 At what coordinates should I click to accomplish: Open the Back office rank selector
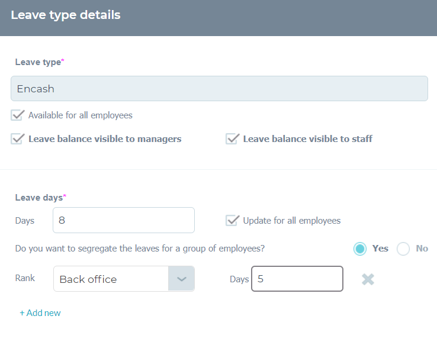click(x=124, y=279)
